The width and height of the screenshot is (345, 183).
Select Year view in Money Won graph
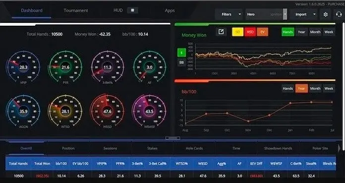(301, 32)
